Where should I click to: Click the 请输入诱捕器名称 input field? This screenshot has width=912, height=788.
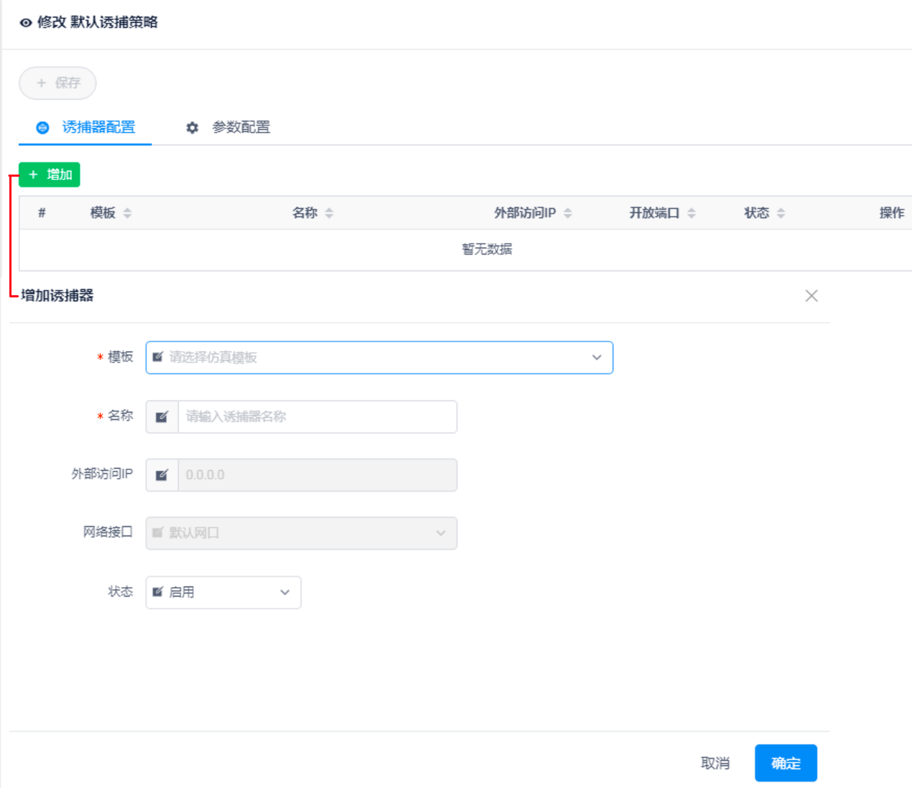(316, 417)
